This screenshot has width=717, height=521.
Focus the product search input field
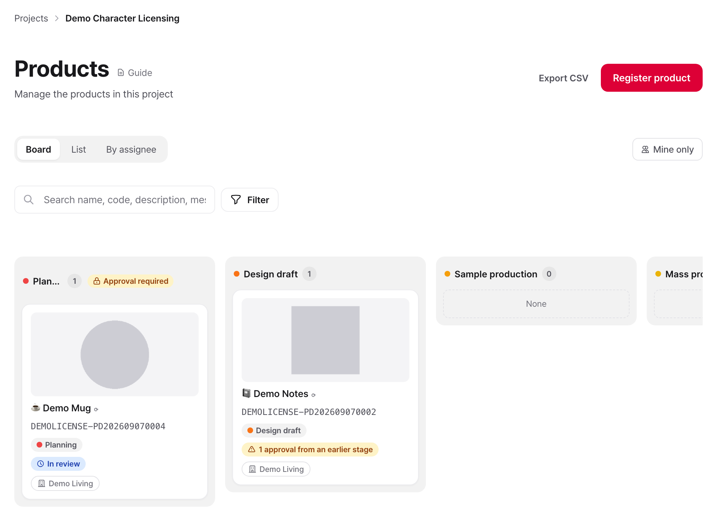click(x=115, y=200)
